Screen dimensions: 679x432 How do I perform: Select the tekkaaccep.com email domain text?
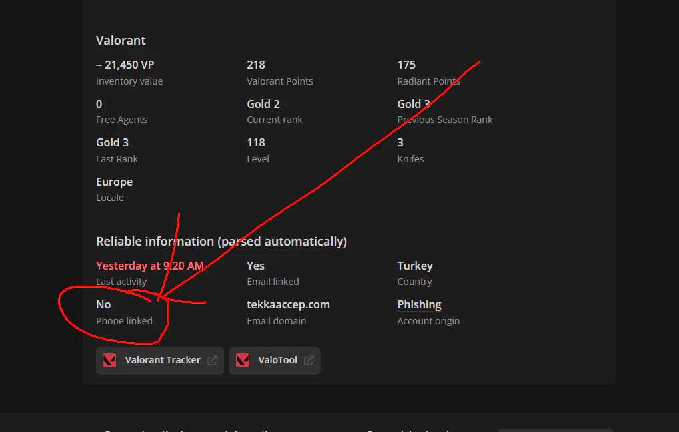coord(288,304)
